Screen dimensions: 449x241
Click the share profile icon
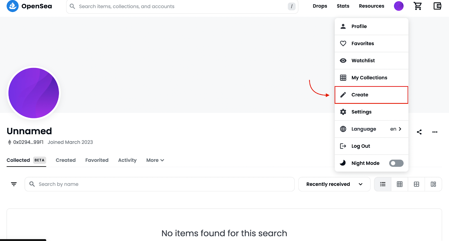(419, 132)
